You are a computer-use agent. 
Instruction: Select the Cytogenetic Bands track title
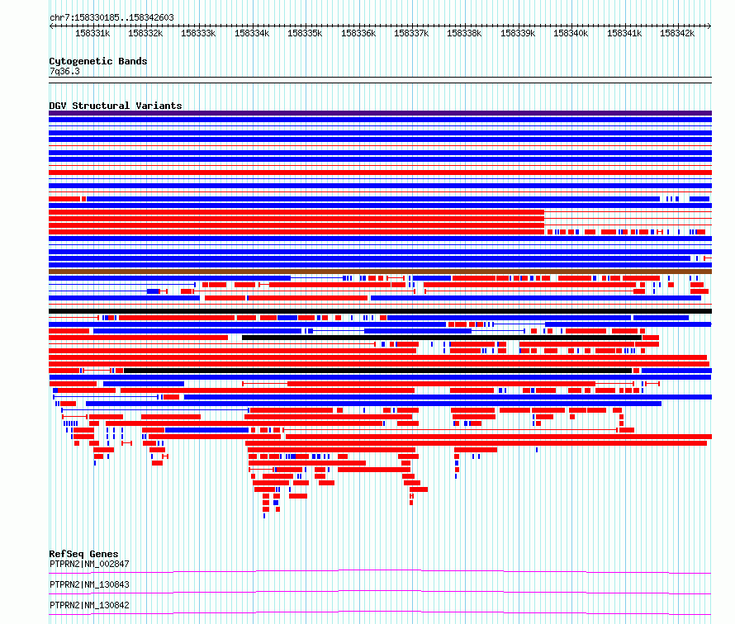(x=98, y=61)
